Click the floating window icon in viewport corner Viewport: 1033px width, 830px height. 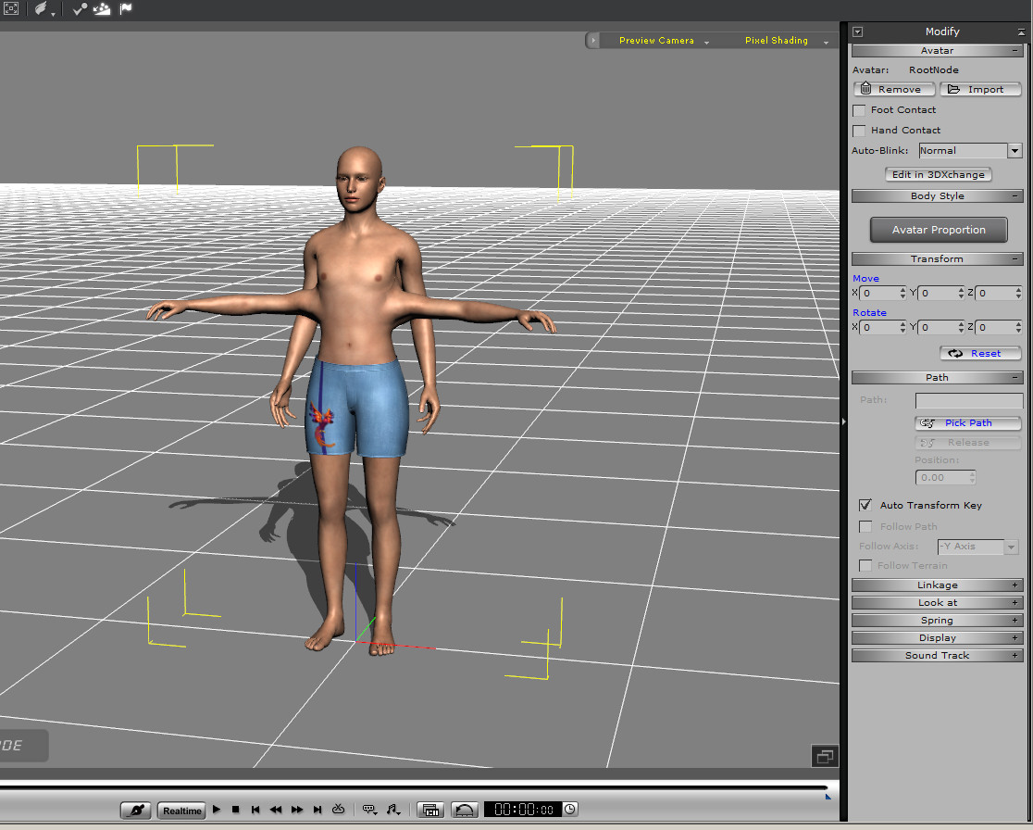click(823, 757)
